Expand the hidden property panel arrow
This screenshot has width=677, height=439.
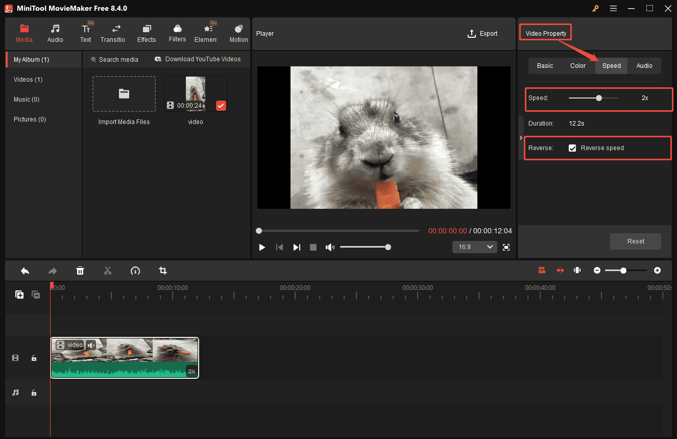click(x=521, y=137)
